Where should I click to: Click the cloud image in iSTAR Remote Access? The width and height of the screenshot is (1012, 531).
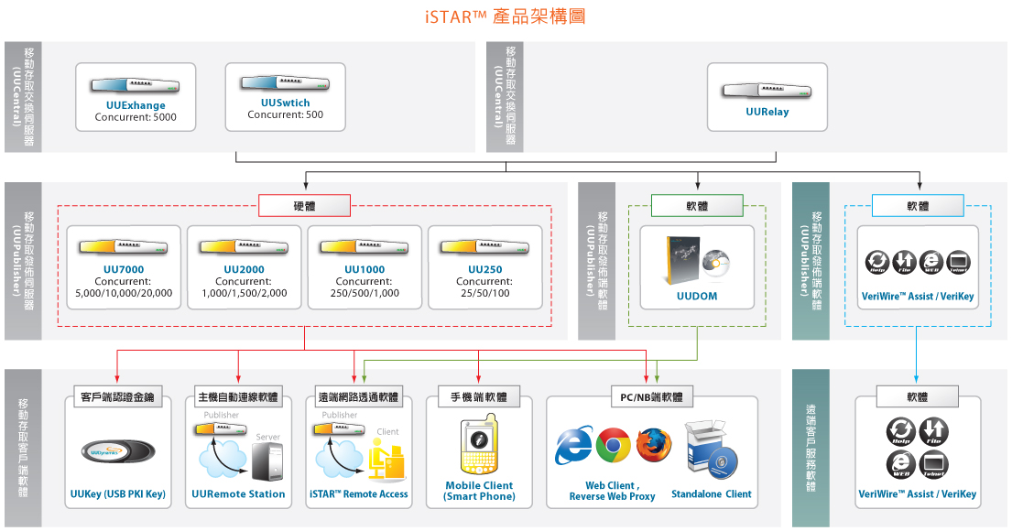[x=340, y=458]
